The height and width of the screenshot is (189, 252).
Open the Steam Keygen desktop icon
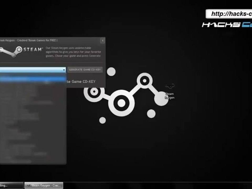pos(170,92)
